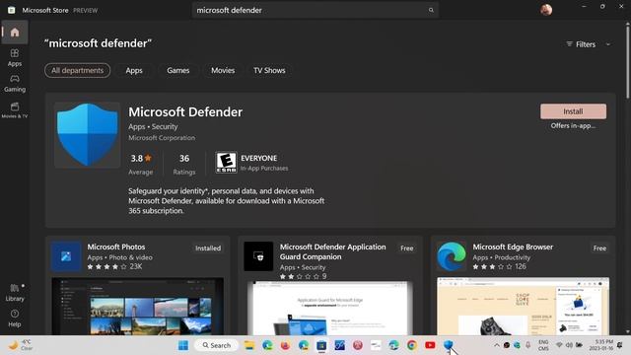The height and width of the screenshot is (355, 631).
Task: Open the Home section in the sidebar
Action: tap(15, 33)
